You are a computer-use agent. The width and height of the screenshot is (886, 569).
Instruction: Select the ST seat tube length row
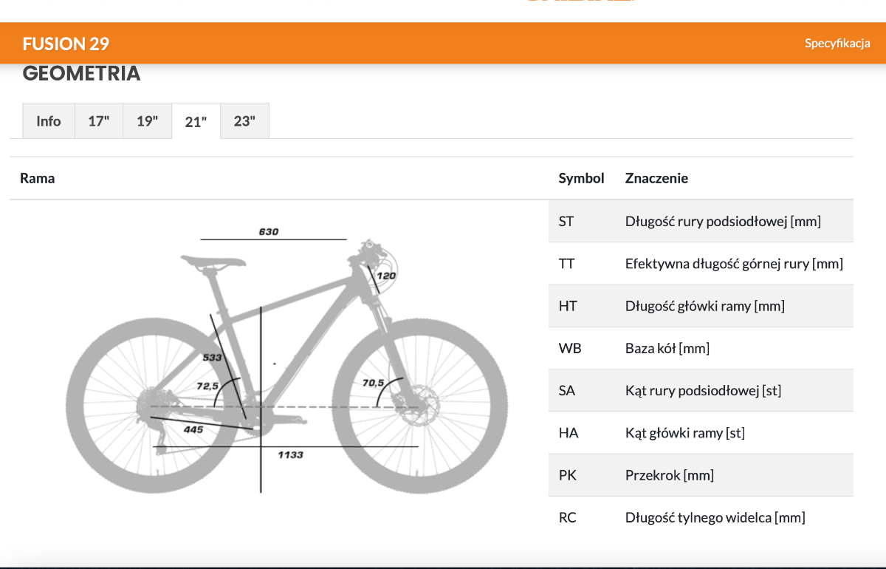(x=700, y=221)
